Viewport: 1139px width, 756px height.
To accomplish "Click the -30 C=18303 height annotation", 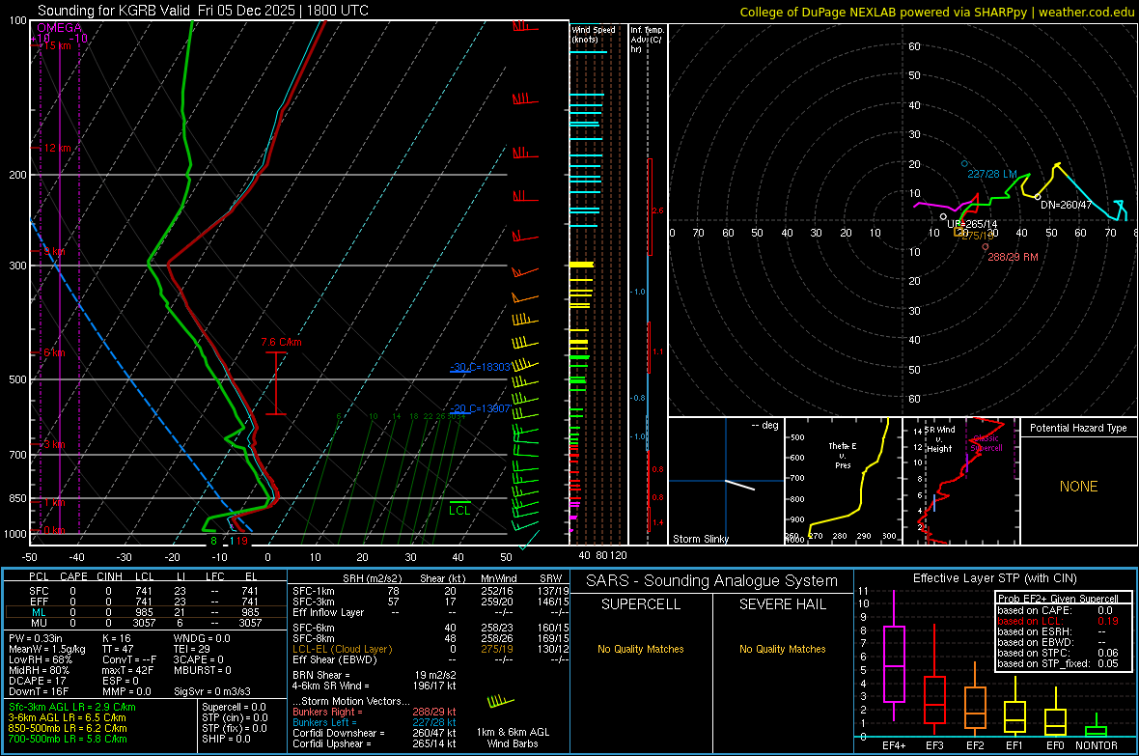I will click(480, 367).
